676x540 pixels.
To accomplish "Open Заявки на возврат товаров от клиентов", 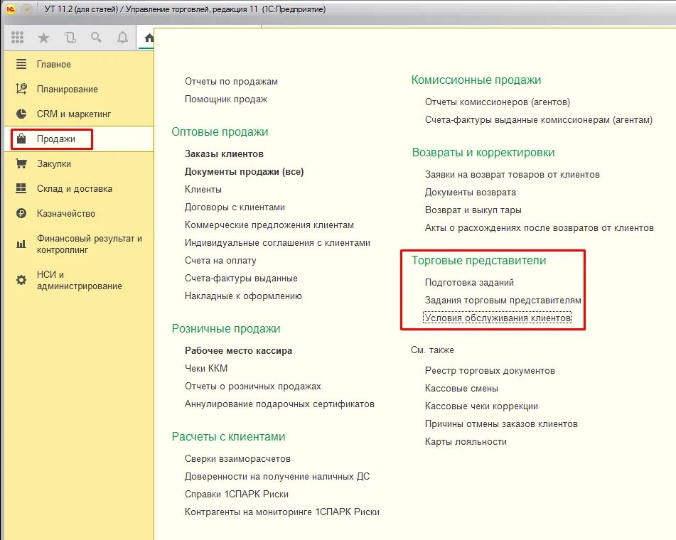I will [x=513, y=175].
